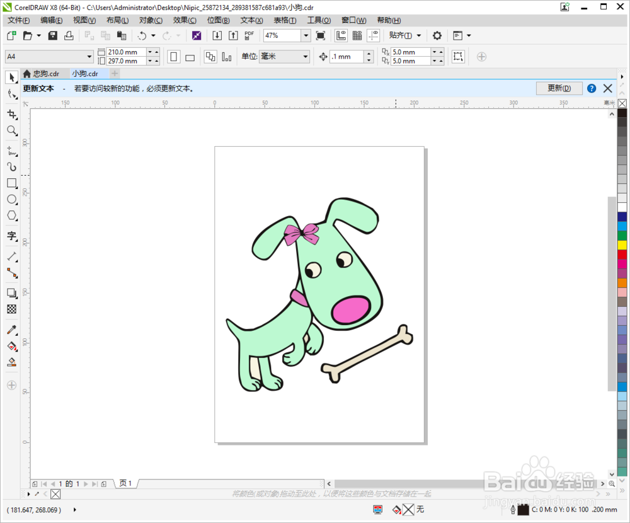Pick the red palette swatch
This screenshot has height=523, width=630.
tap(622, 254)
